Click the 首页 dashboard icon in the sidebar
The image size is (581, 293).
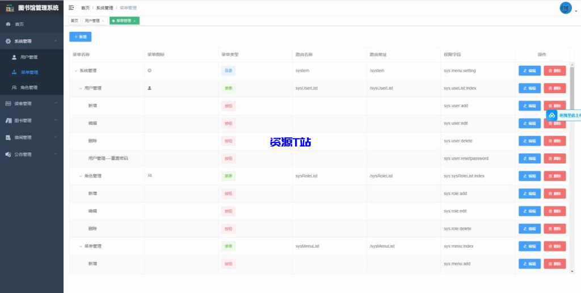point(8,24)
